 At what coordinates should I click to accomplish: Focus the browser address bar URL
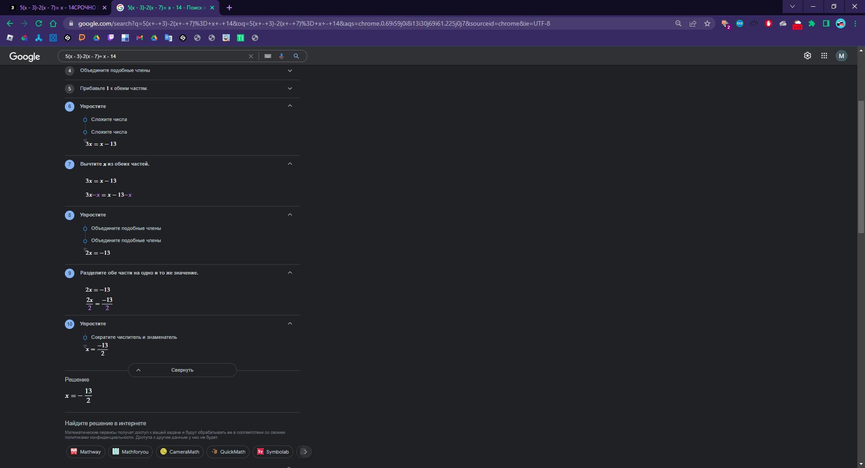(314, 23)
